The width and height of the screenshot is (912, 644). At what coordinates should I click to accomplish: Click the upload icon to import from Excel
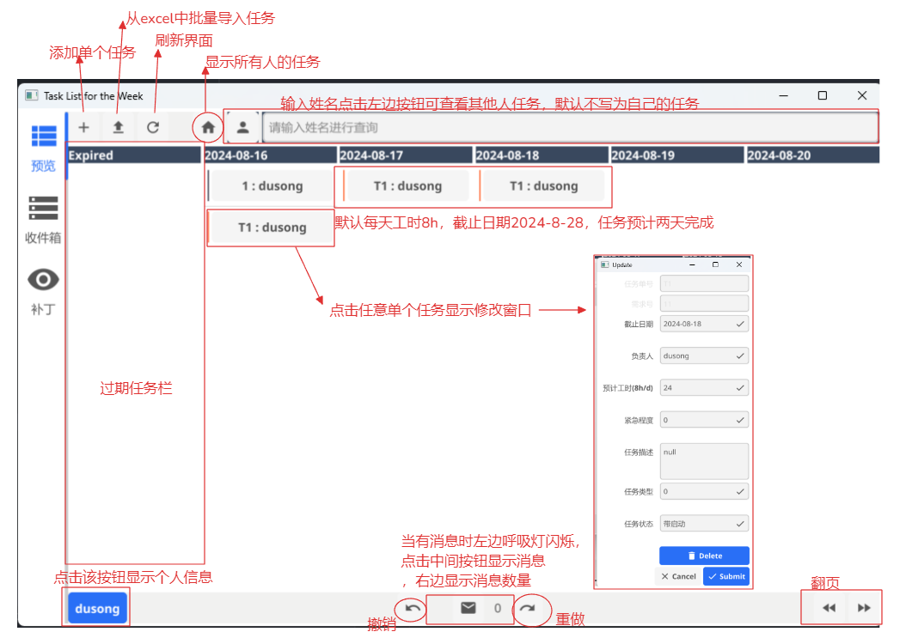click(x=119, y=127)
